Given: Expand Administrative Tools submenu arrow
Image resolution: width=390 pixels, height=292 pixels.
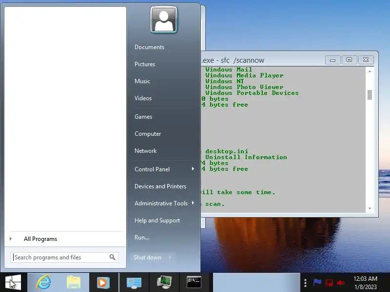Looking at the screenshot, I should click(193, 203).
